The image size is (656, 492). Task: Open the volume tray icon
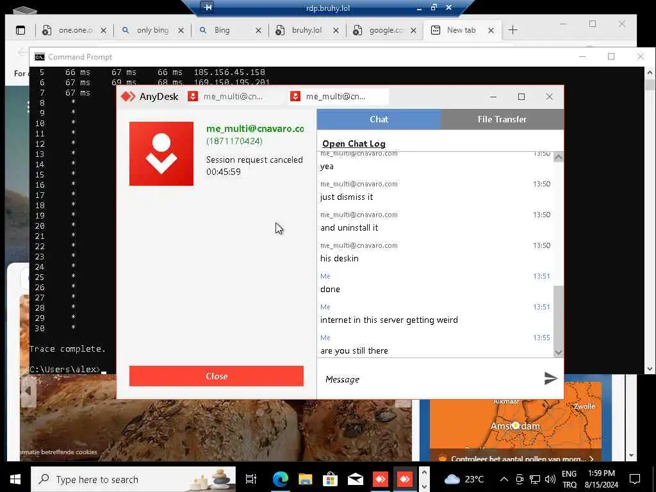[550, 479]
